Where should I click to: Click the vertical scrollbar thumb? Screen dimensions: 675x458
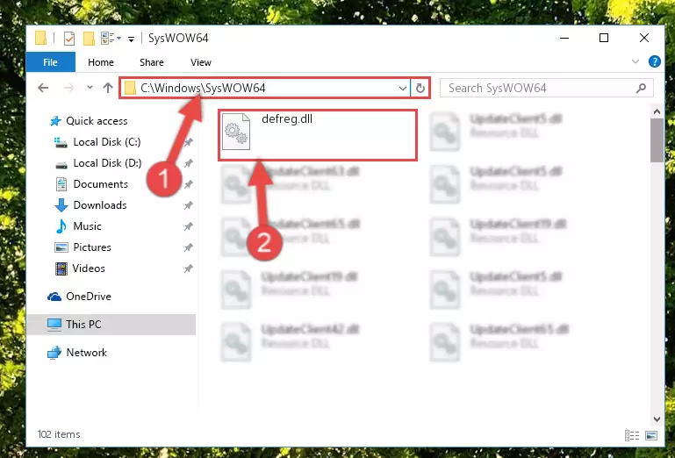pos(657,140)
